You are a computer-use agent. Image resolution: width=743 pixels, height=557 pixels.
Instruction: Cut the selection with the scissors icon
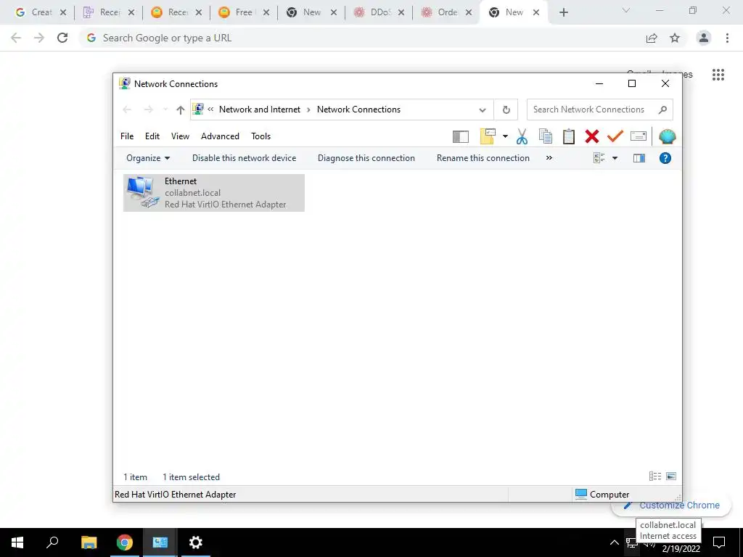point(522,136)
